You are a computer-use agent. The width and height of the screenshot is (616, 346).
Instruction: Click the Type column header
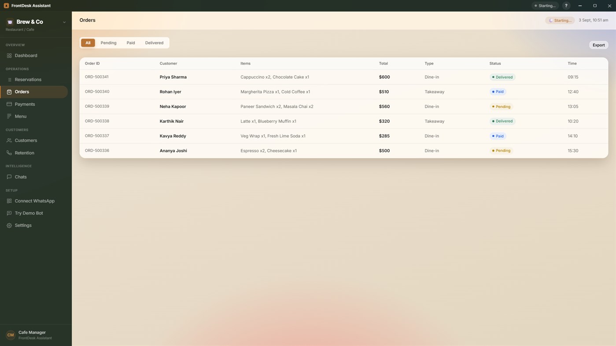coord(429,63)
